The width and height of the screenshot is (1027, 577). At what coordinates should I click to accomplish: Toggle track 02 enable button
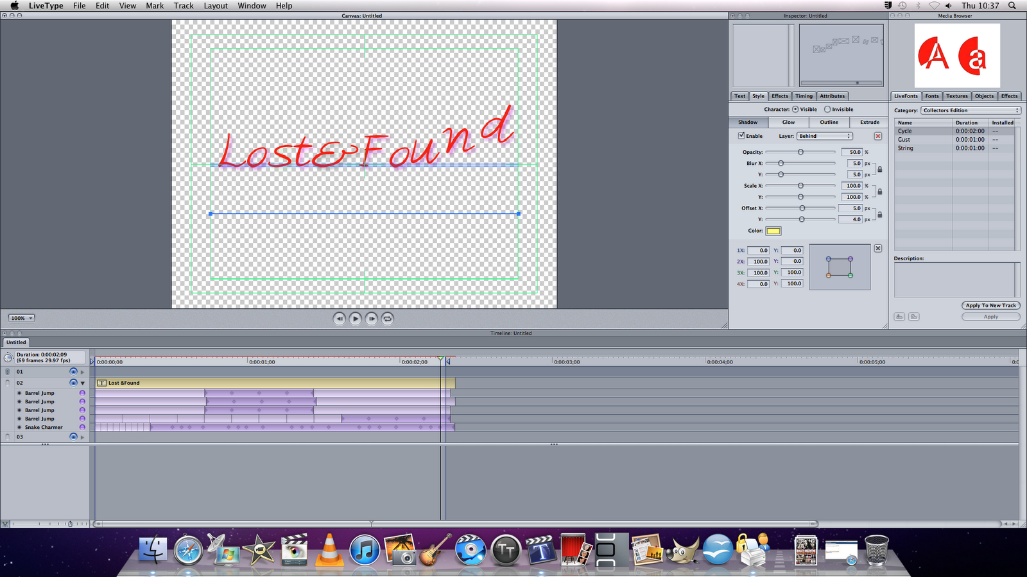pyautogui.click(x=73, y=383)
